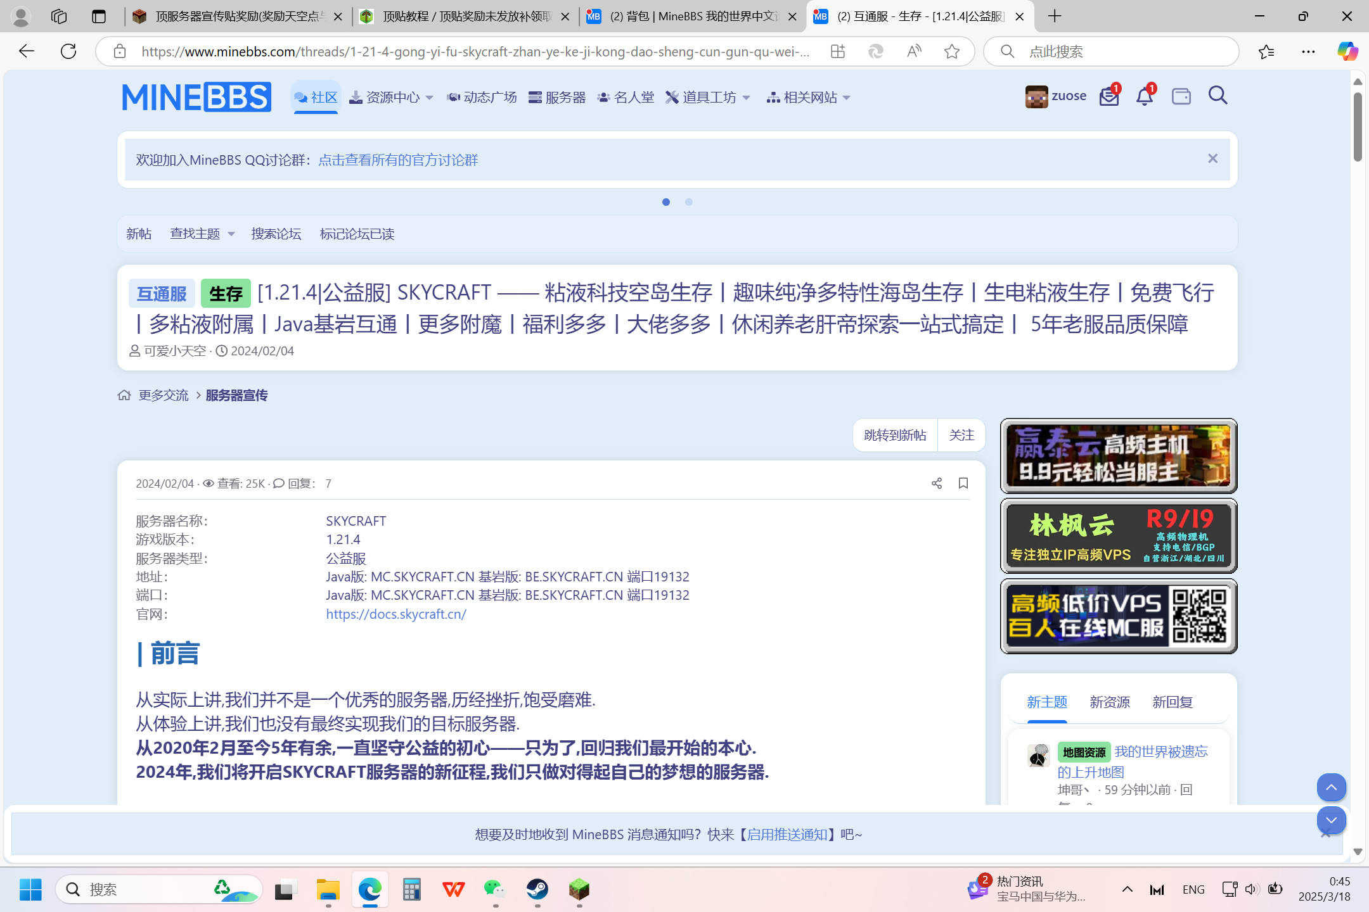Open the split screen icon in address bar
The image size is (1369, 912).
tap(838, 51)
